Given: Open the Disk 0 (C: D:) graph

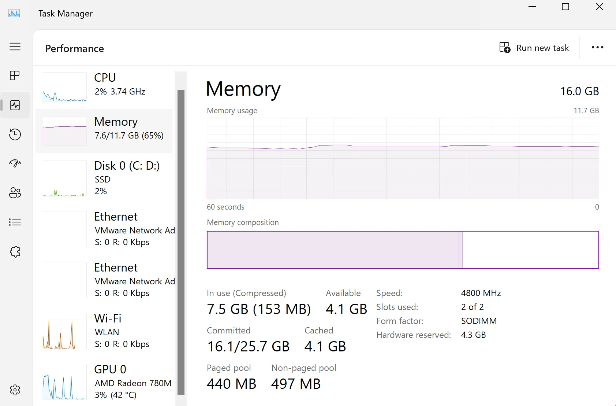Looking at the screenshot, I should tap(104, 178).
